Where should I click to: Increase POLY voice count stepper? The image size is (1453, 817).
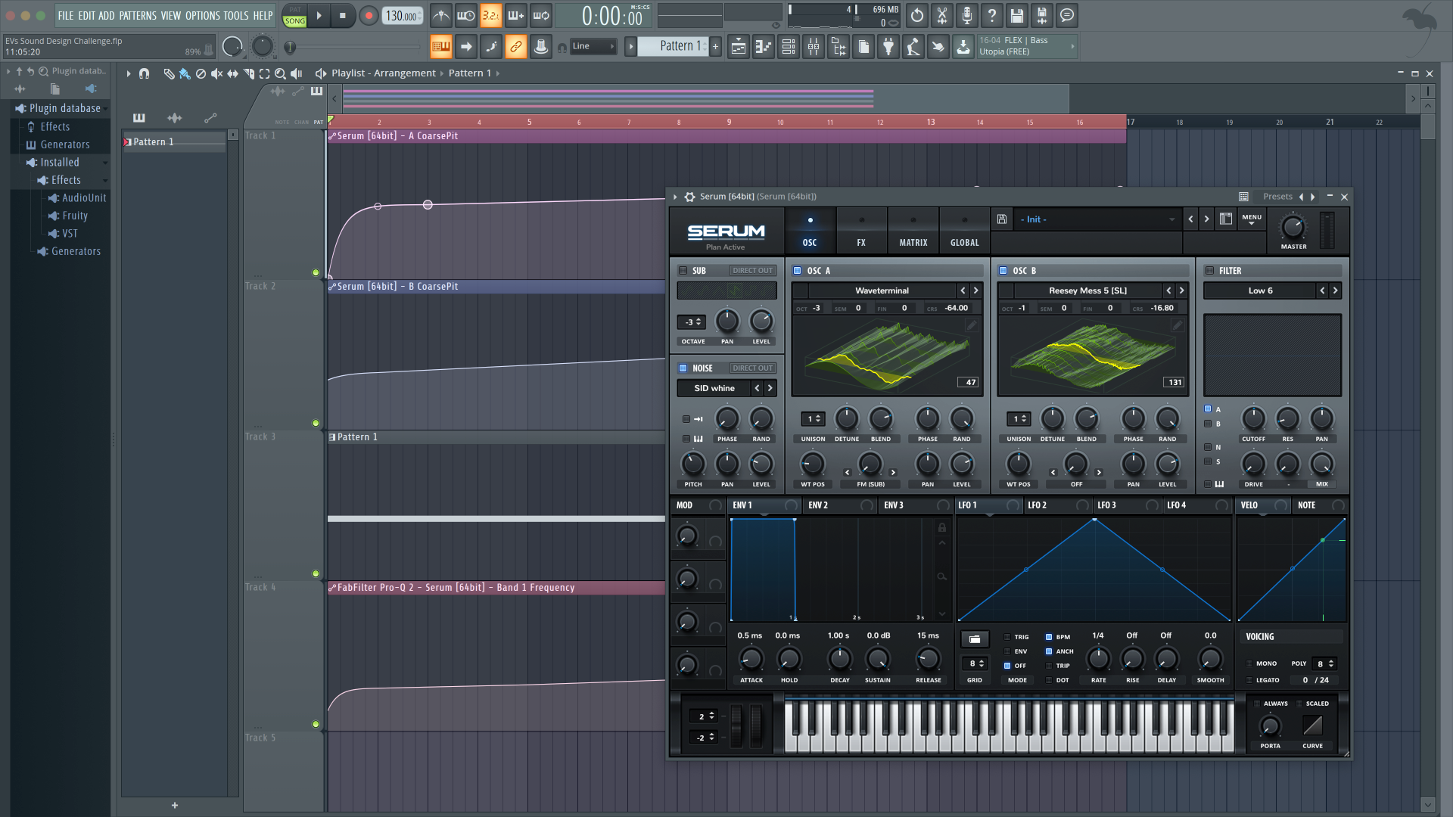tap(1331, 661)
